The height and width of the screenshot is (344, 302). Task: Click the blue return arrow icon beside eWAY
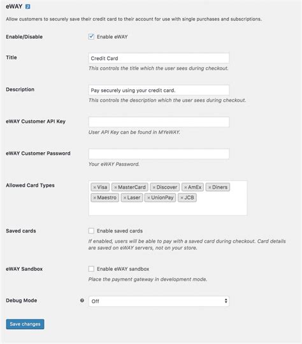coord(27,7)
